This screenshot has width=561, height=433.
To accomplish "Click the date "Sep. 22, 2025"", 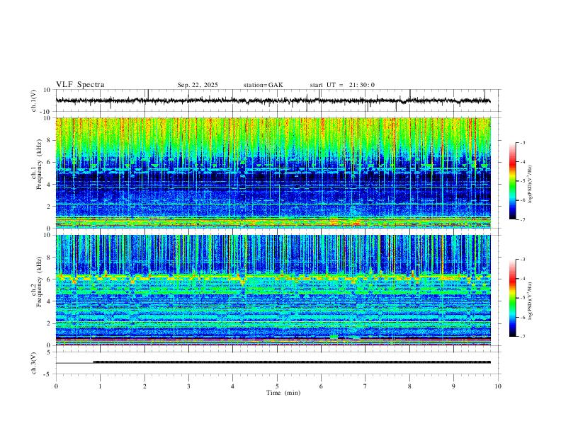I will tap(198, 85).
